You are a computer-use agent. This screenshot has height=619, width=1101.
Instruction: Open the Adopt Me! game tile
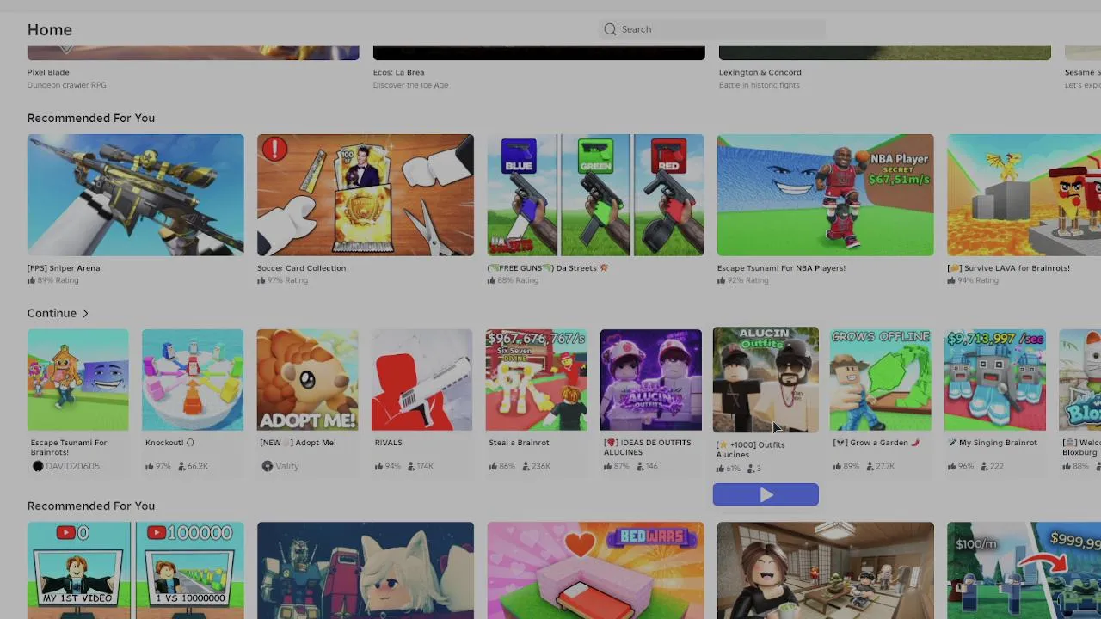click(x=307, y=380)
